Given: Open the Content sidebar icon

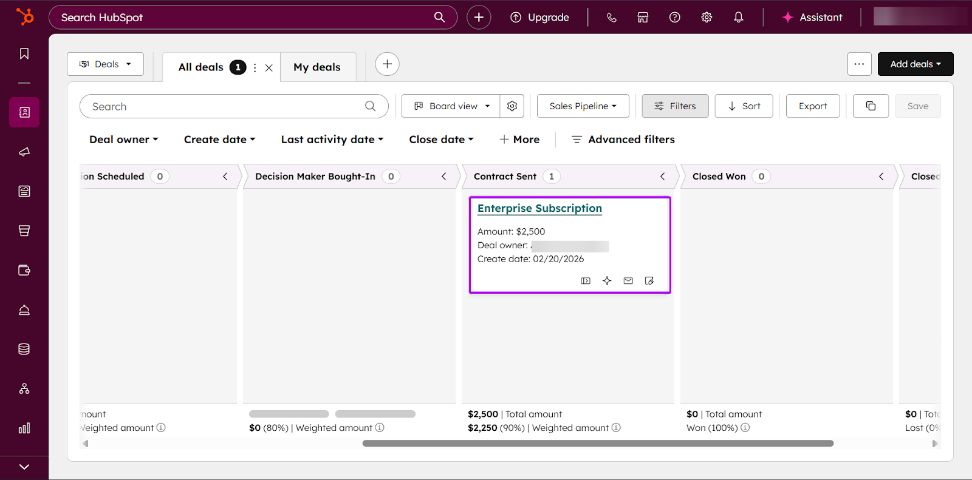Looking at the screenshot, I should pyautogui.click(x=24, y=191).
